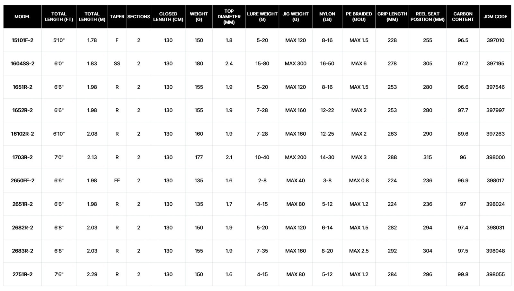The width and height of the screenshot is (514, 291).
Task: Click the 1652R-2 model cell
Action: pos(22,110)
